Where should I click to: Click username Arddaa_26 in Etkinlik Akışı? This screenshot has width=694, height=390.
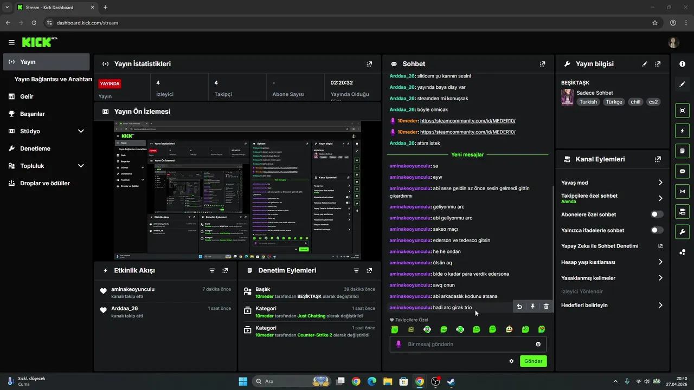[124, 308]
